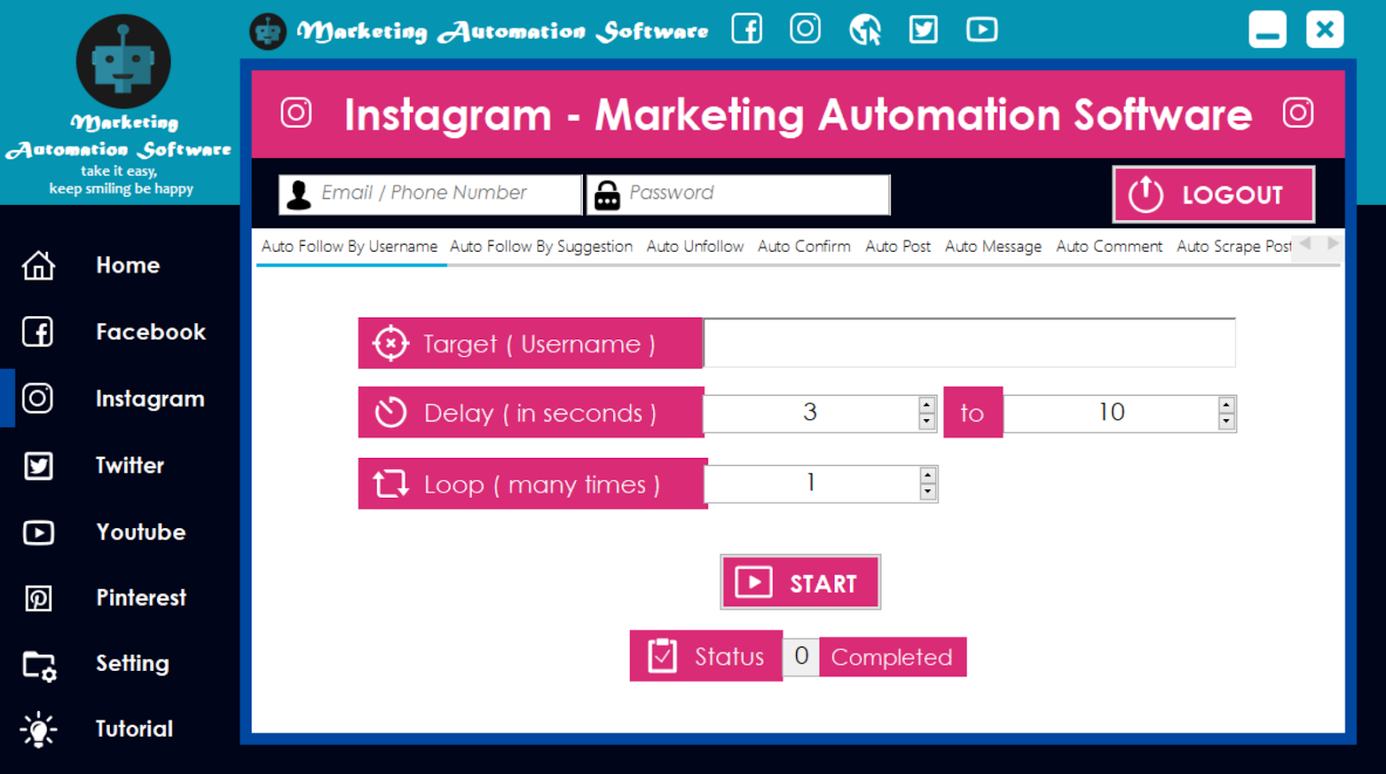Screen dimensions: 1386x774
Task: Click the loop arrows icon beside Loop label
Action: point(391,484)
